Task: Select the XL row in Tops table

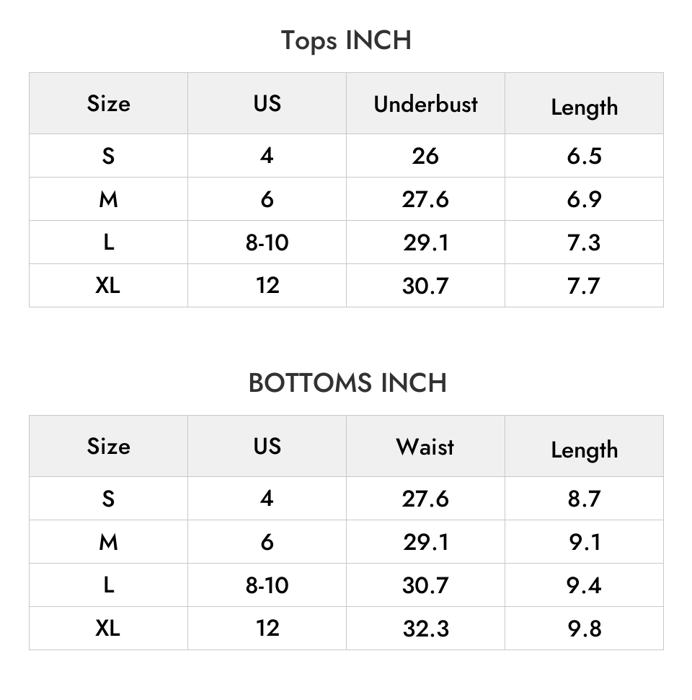Action: pyautogui.click(x=346, y=285)
